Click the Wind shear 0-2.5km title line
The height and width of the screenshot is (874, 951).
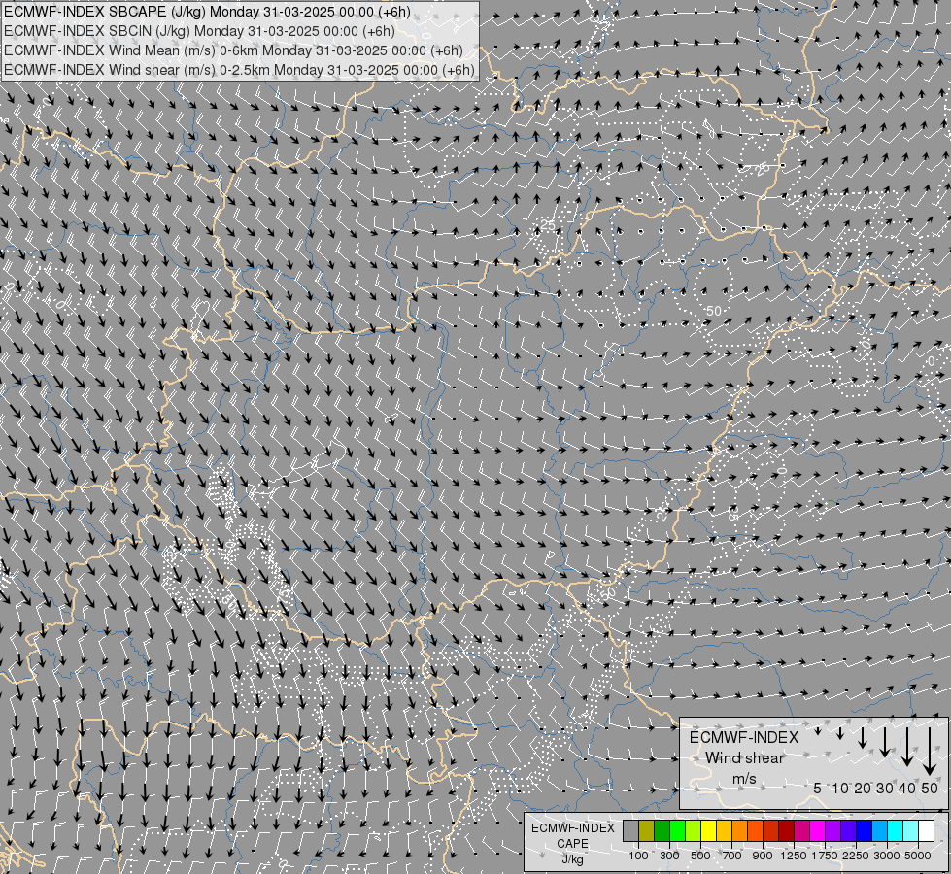click(239, 70)
